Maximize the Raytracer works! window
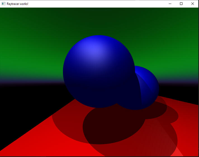The width and height of the screenshot is (199, 157). (x=181, y=4)
